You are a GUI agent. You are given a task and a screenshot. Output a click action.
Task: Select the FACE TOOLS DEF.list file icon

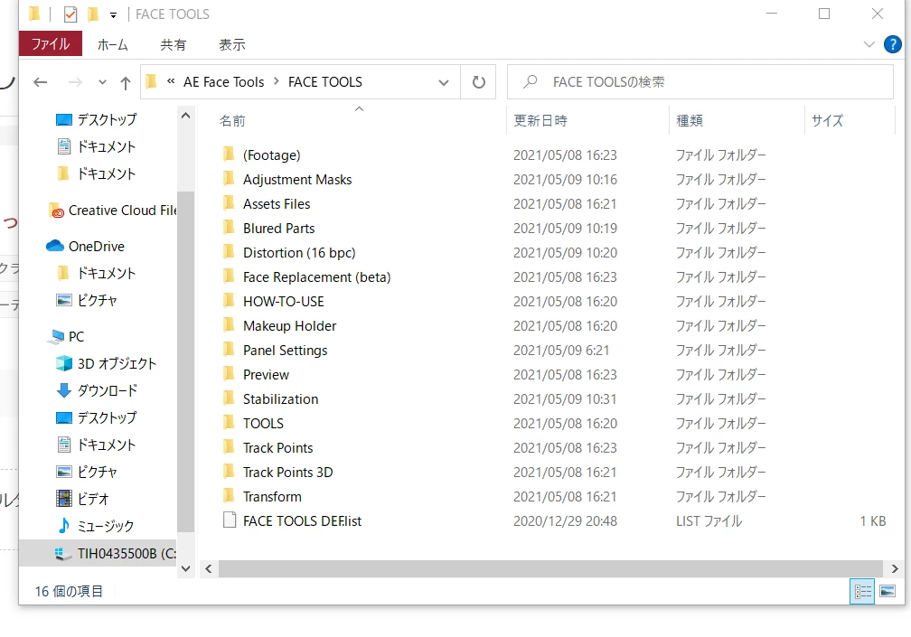point(230,520)
